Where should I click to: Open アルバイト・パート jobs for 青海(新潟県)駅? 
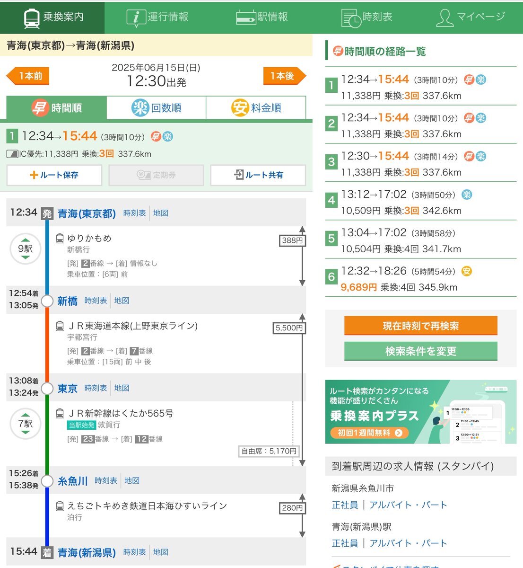(x=408, y=543)
